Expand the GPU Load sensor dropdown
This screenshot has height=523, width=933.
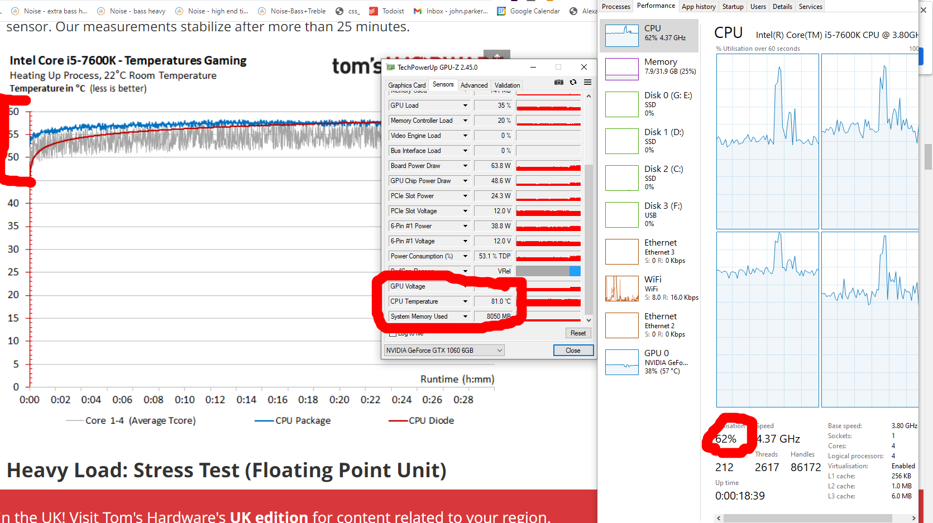click(465, 105)
